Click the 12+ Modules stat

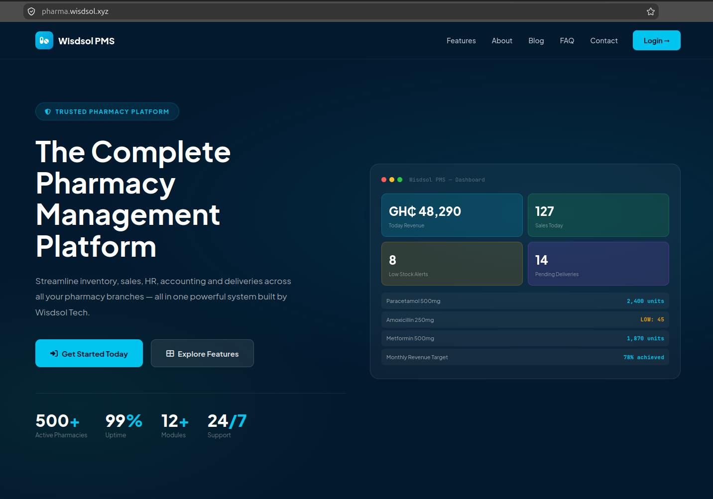coord(175,425)
